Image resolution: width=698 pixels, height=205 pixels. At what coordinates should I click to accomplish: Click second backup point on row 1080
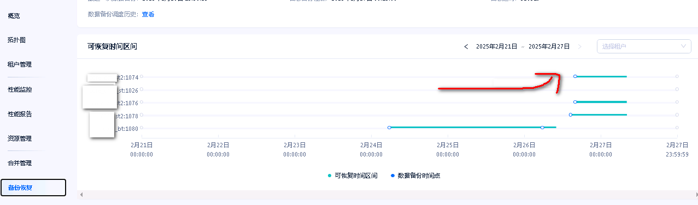(x=542, y=128)
